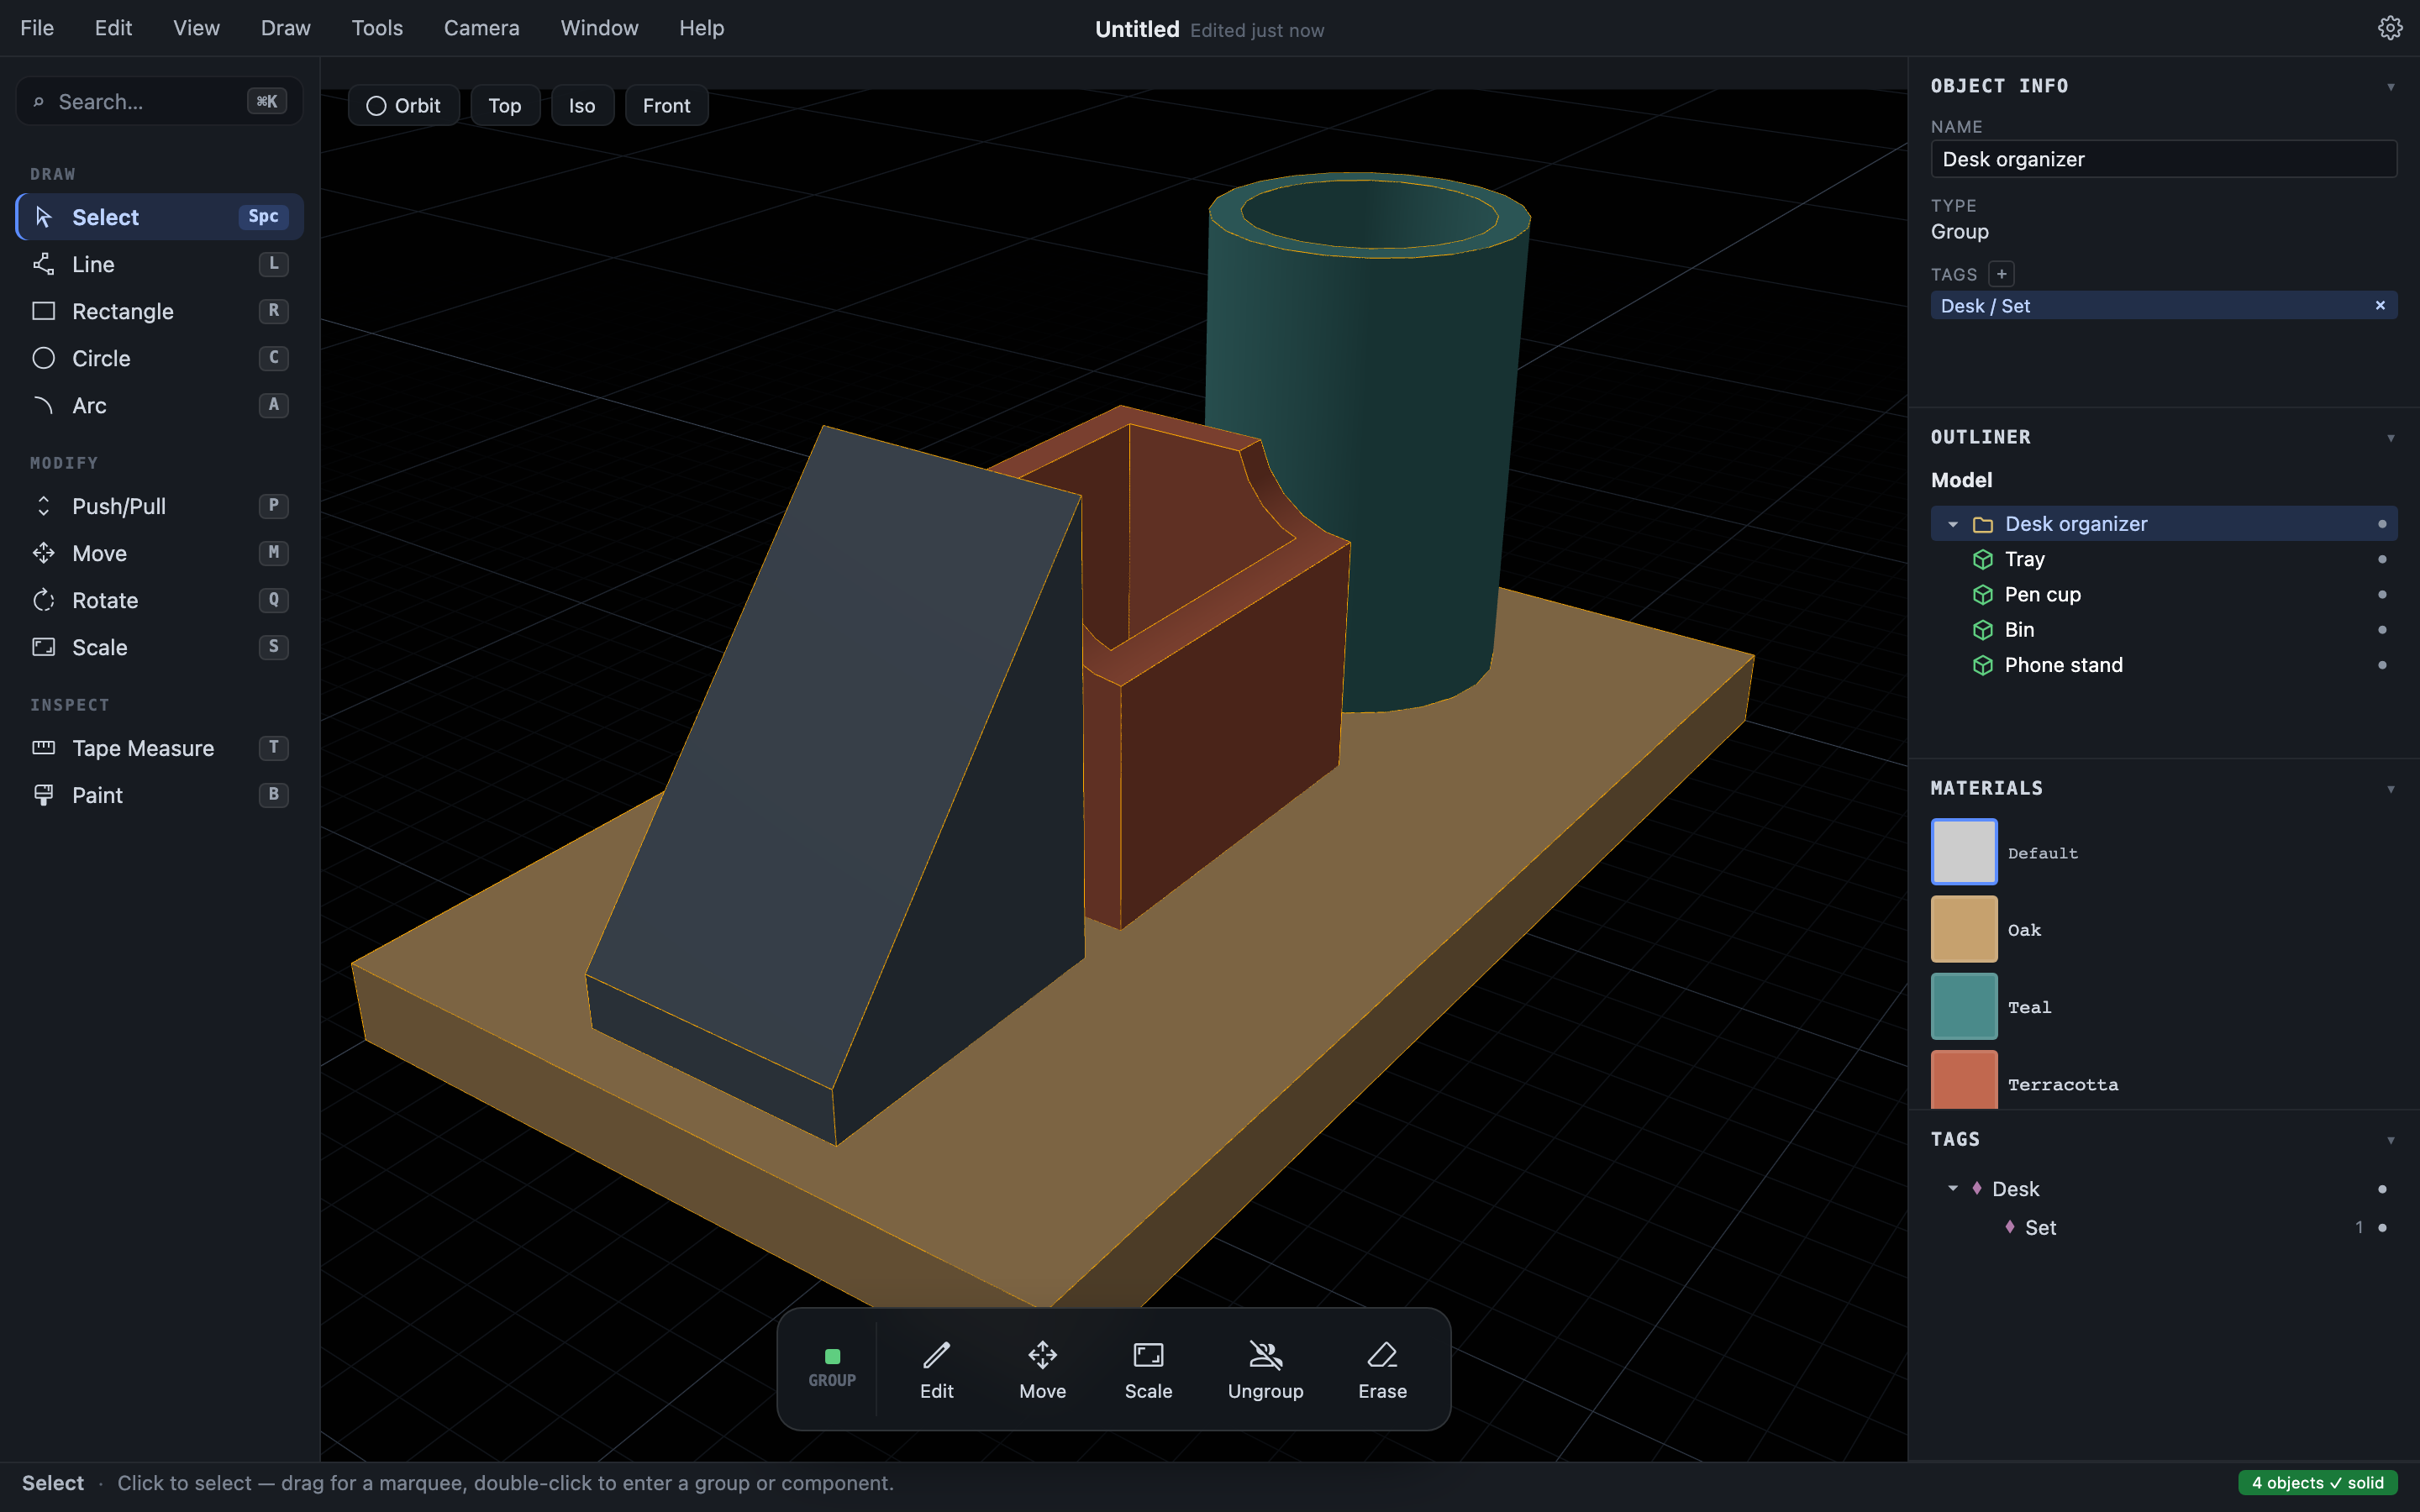
Task: Open the Tools menu
Action: click(x=377, y=28)
